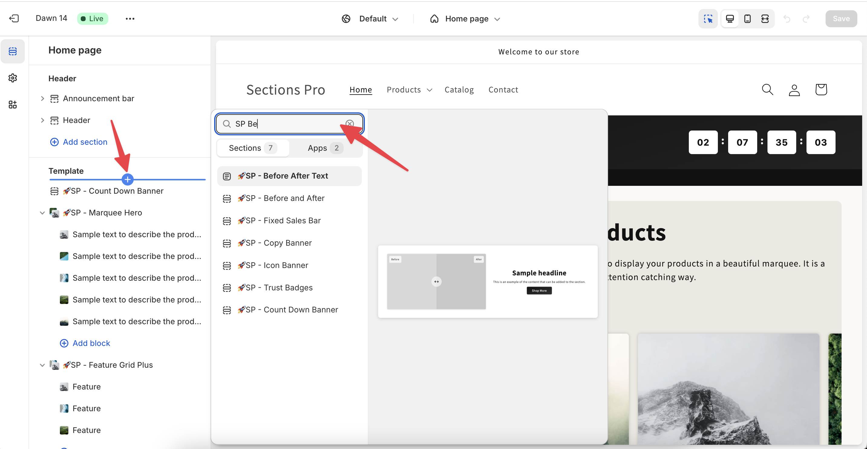Open the cart icon in store preview
867x449 pixels.
[x=821, y=89]
